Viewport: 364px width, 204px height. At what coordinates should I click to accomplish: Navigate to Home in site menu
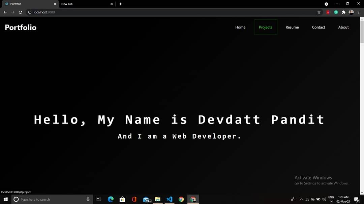coord(240,27)
